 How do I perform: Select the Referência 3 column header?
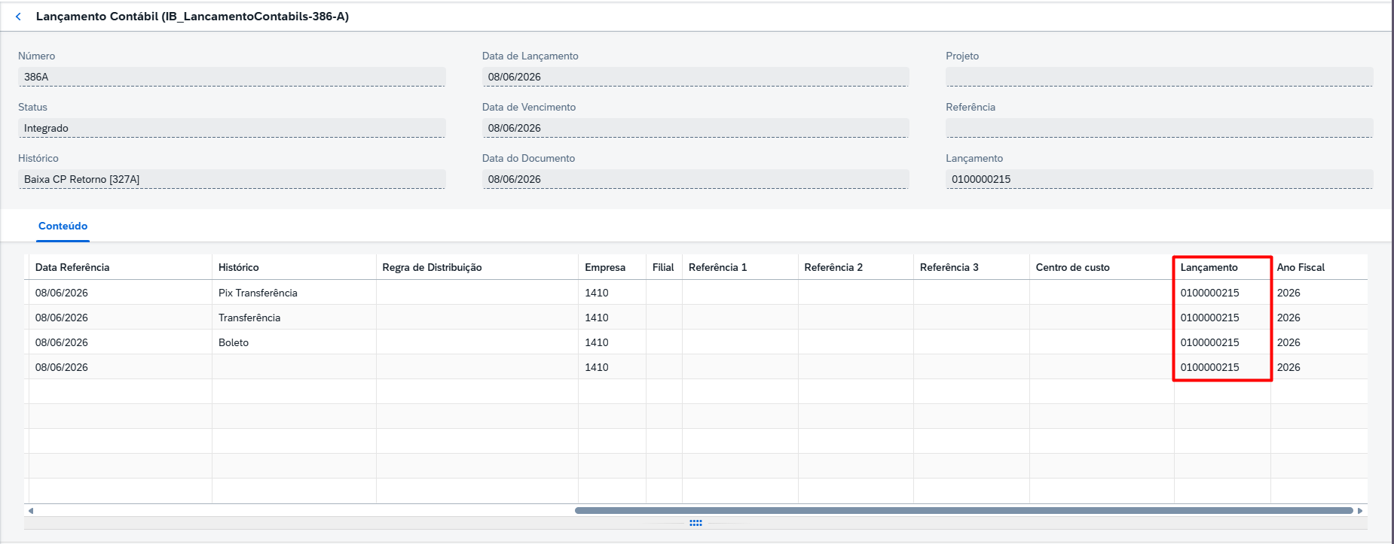(x=971, y=267)
